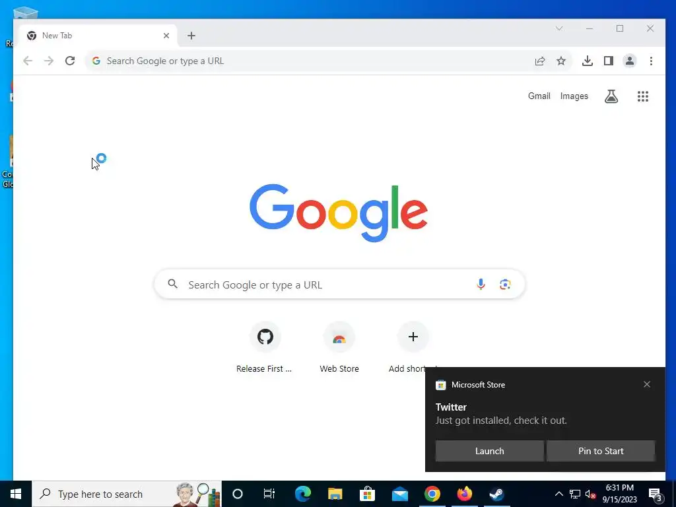This screenshot has height=507, width=676.
Task: Select the New Tab browser tab
Action: (98, 36)
